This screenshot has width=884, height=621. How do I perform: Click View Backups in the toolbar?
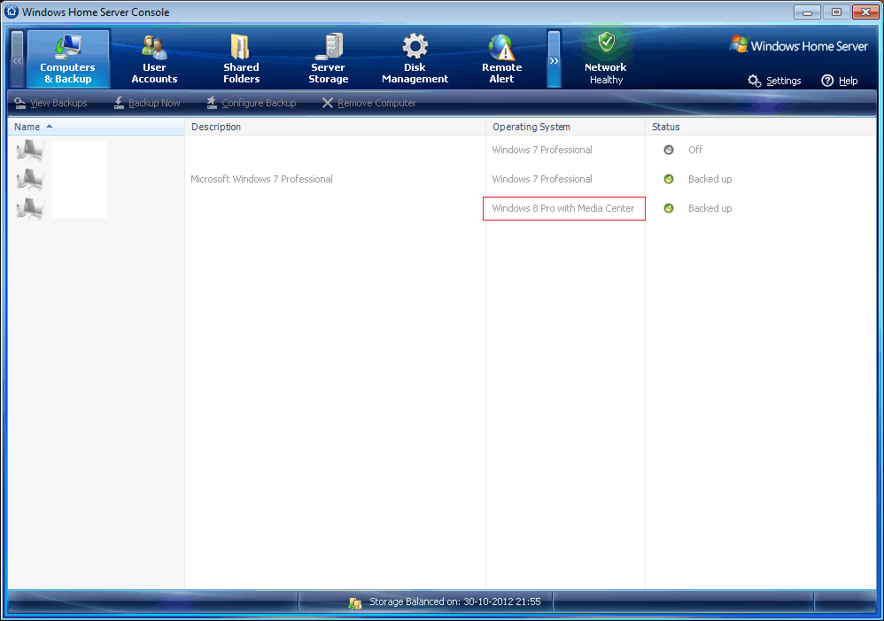[50, 103]
